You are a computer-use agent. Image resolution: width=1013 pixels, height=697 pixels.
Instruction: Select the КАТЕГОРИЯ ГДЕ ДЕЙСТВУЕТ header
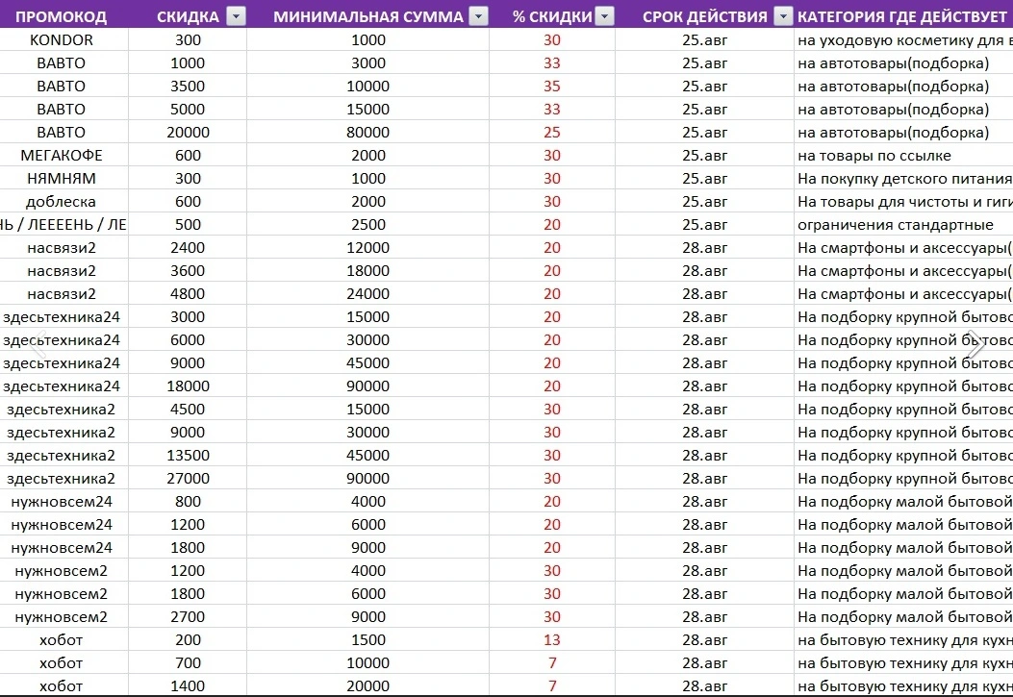click(x=901, y=16)
